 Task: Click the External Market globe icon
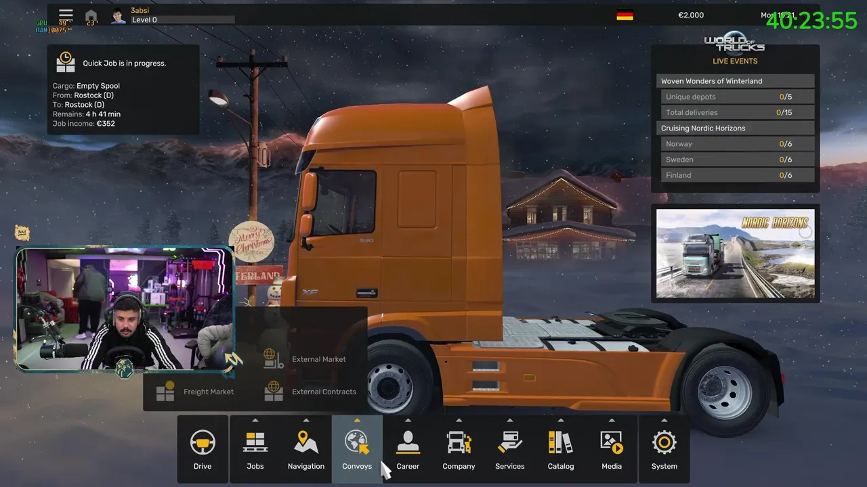pos(273,359)
